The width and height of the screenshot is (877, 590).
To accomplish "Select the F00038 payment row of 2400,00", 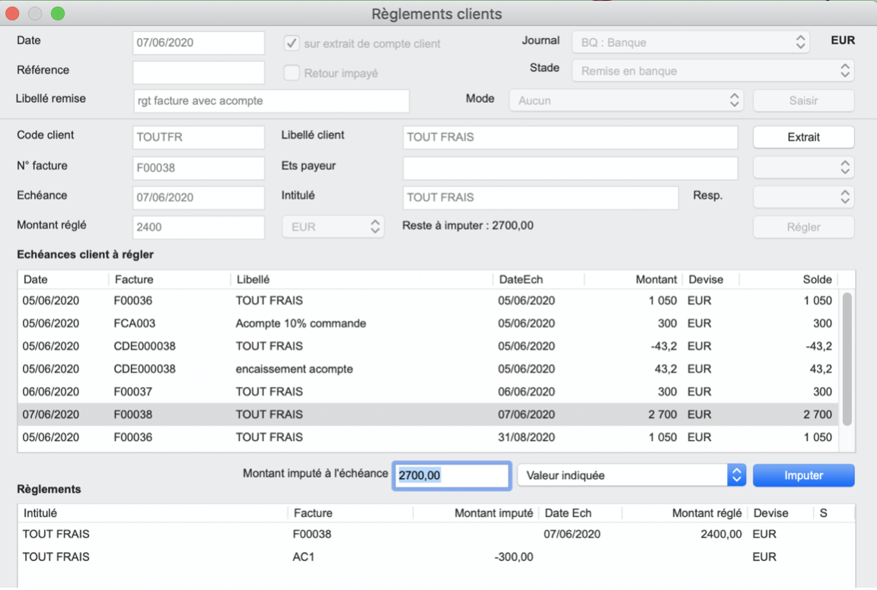I will tap(436, 534).
